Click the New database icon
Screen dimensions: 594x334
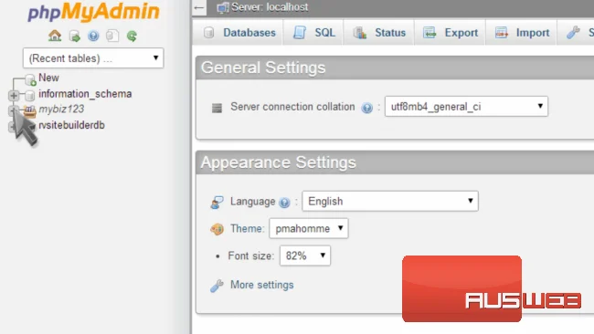tap(30, 79)
